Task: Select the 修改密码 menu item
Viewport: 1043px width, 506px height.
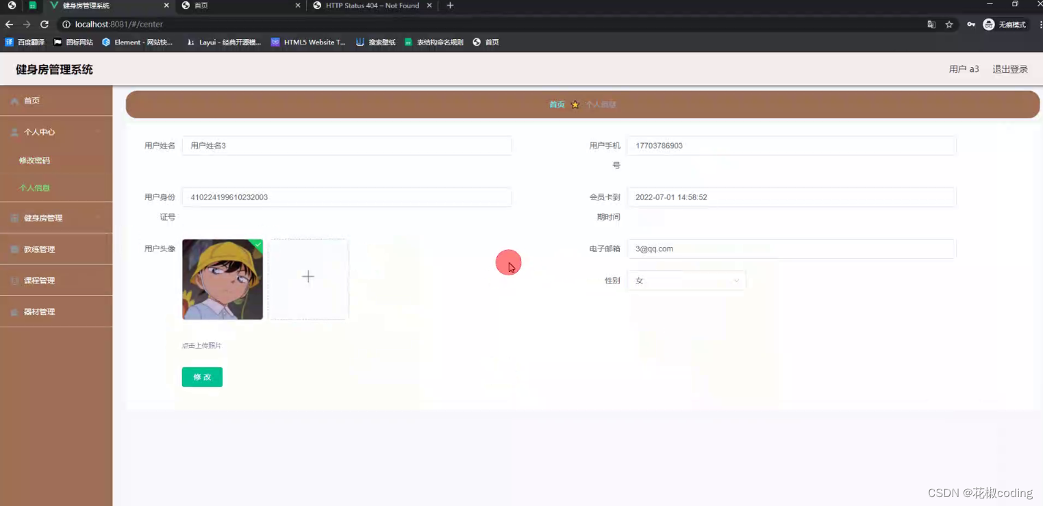Action: [34, 160]
